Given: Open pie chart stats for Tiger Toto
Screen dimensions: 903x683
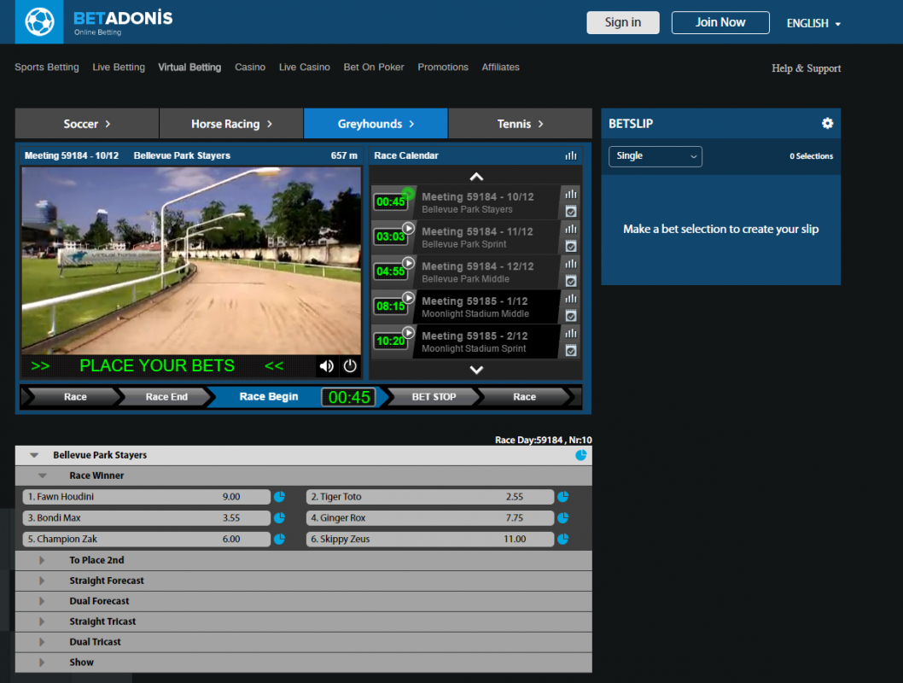Looking at the screenshot, I should 562,496.
